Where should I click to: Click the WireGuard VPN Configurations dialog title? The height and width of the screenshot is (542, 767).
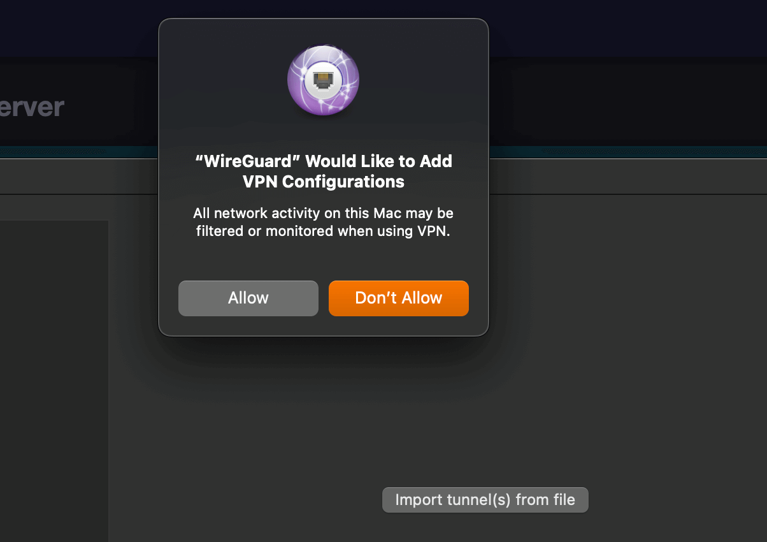[x=324, y=171]
